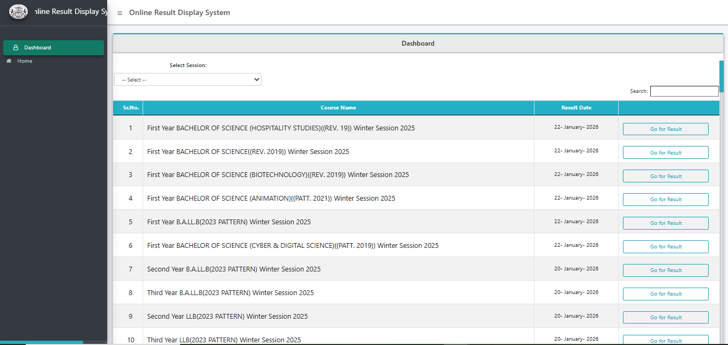The image size is (728, 345).
Task: Click the Dashboard lock icon
Action: coord(16,48)
